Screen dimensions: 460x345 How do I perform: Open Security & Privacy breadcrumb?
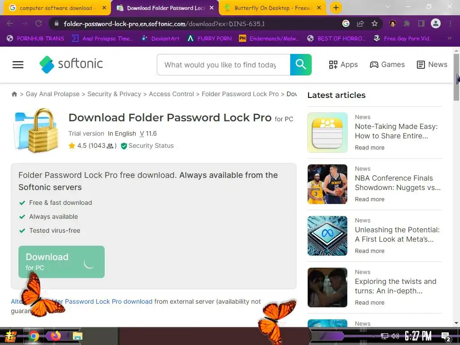(x=114, y=94)
